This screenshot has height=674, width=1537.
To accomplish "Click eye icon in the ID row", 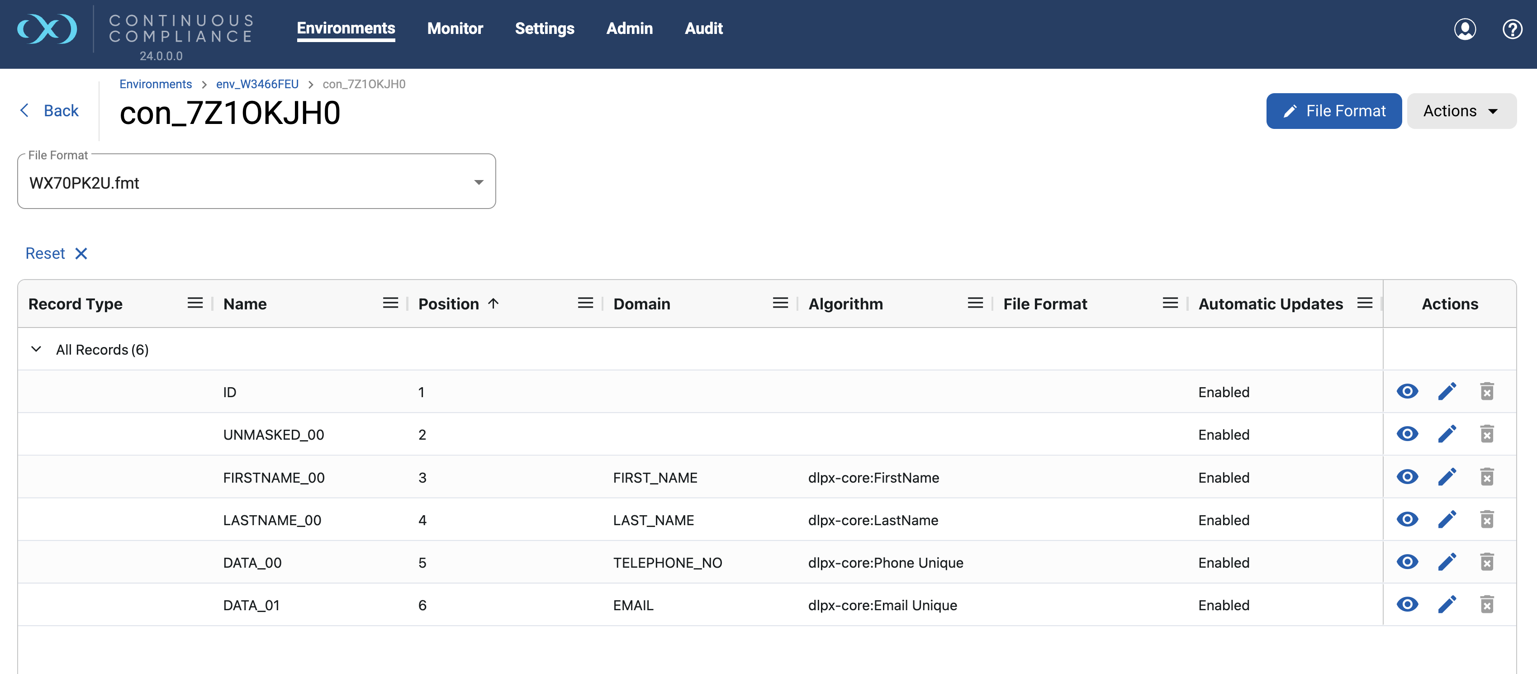I will [x=1407, y=392].
